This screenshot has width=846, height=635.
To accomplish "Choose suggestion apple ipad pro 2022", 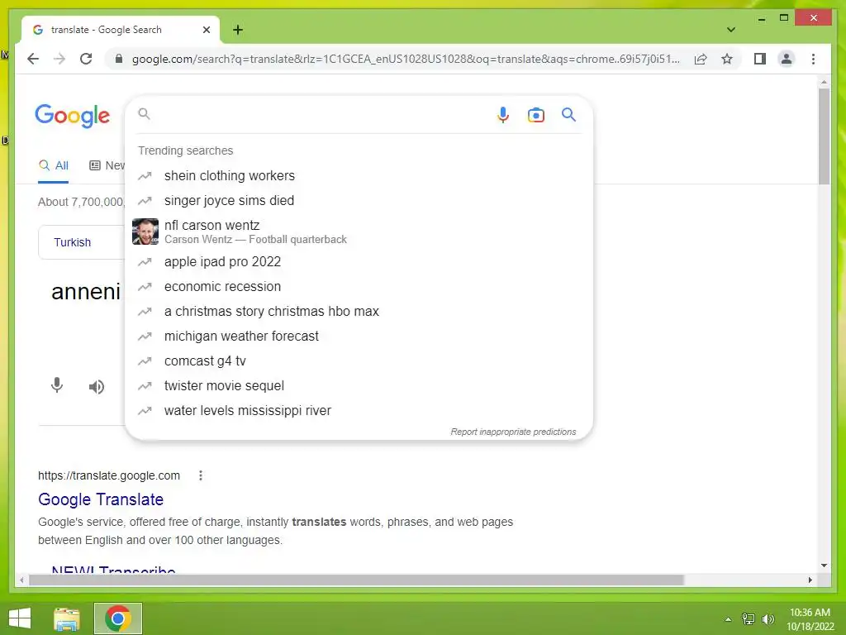I will [359, 262].
